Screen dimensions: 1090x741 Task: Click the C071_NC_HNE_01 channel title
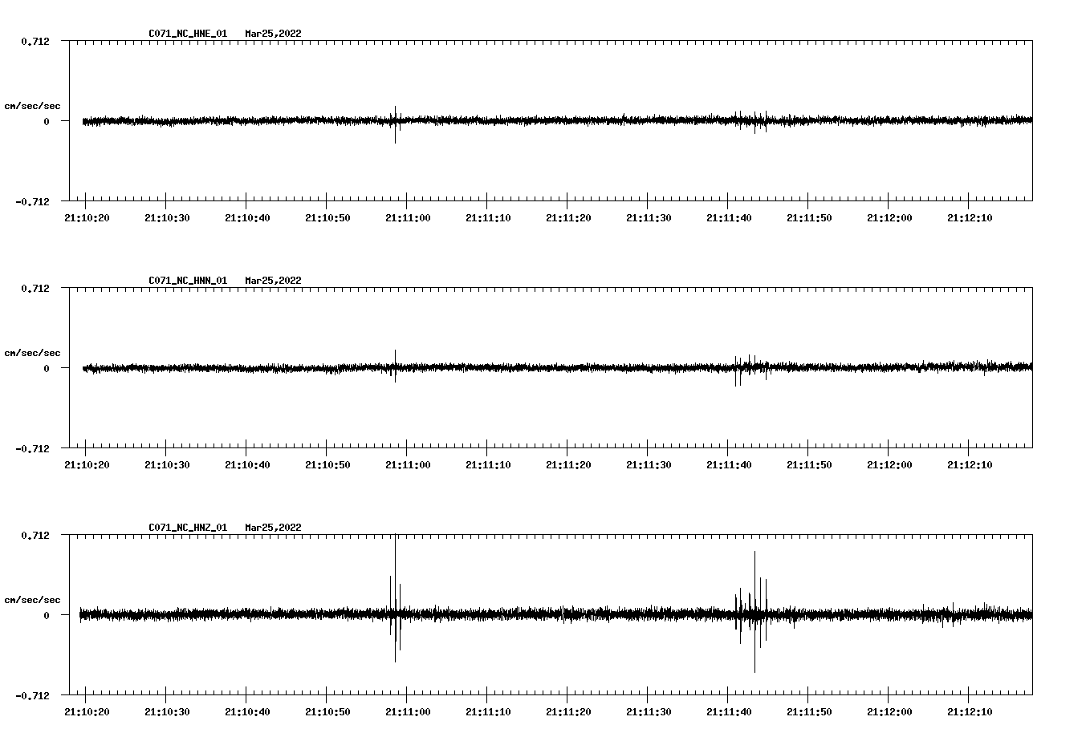point(188,34)
